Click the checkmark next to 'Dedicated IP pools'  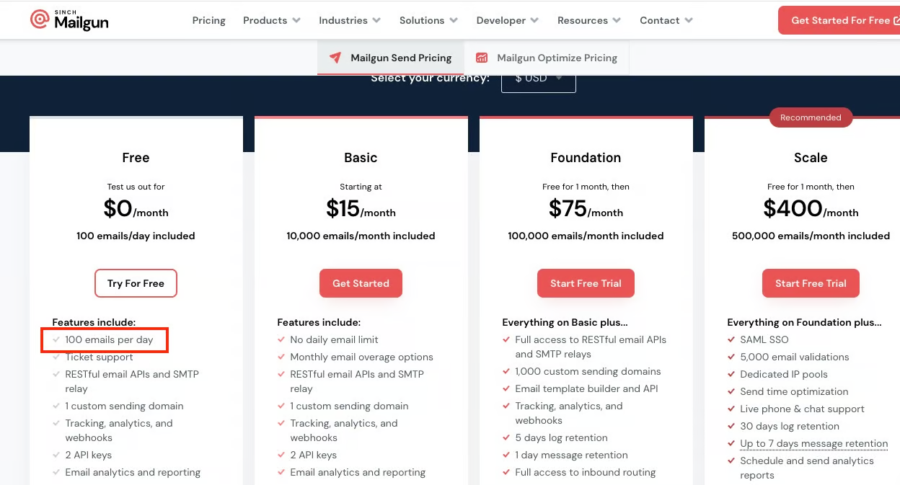(x=731, y=374)
